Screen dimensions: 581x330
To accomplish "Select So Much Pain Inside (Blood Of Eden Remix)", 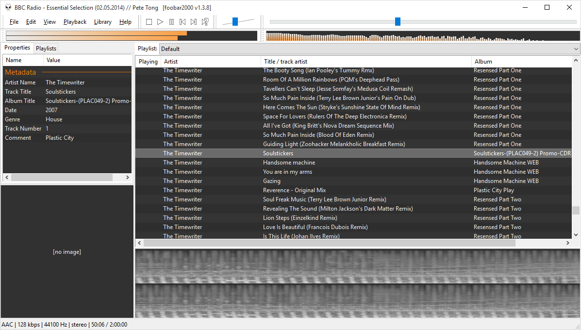I will tap(353, 135).
